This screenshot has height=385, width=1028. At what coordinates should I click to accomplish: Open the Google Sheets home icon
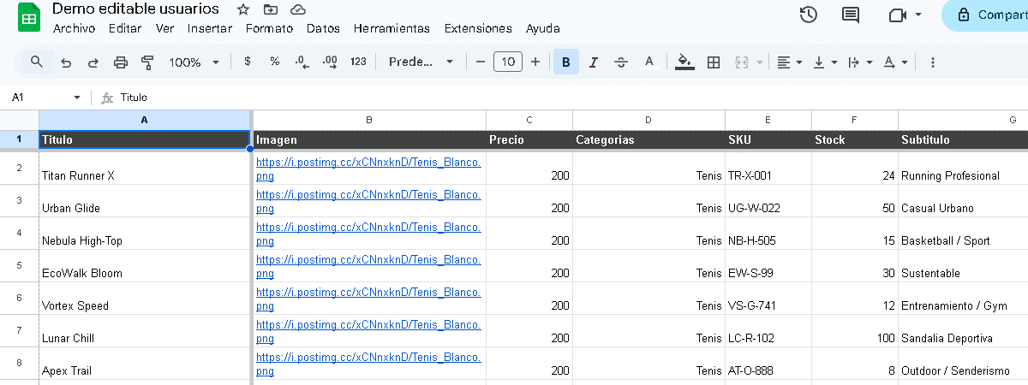click(28, 19)
